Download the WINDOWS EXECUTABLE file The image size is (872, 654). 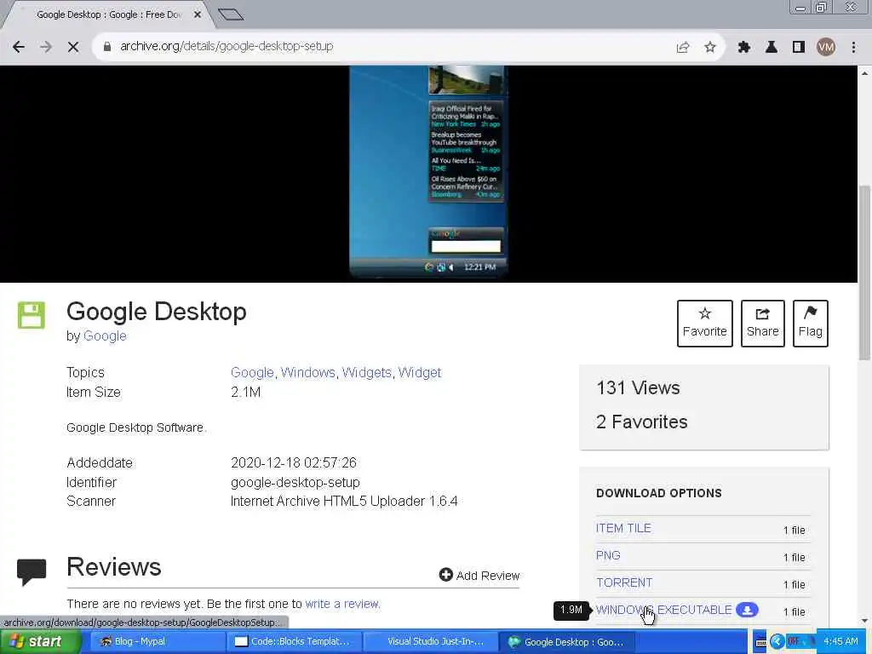point(663,610)
